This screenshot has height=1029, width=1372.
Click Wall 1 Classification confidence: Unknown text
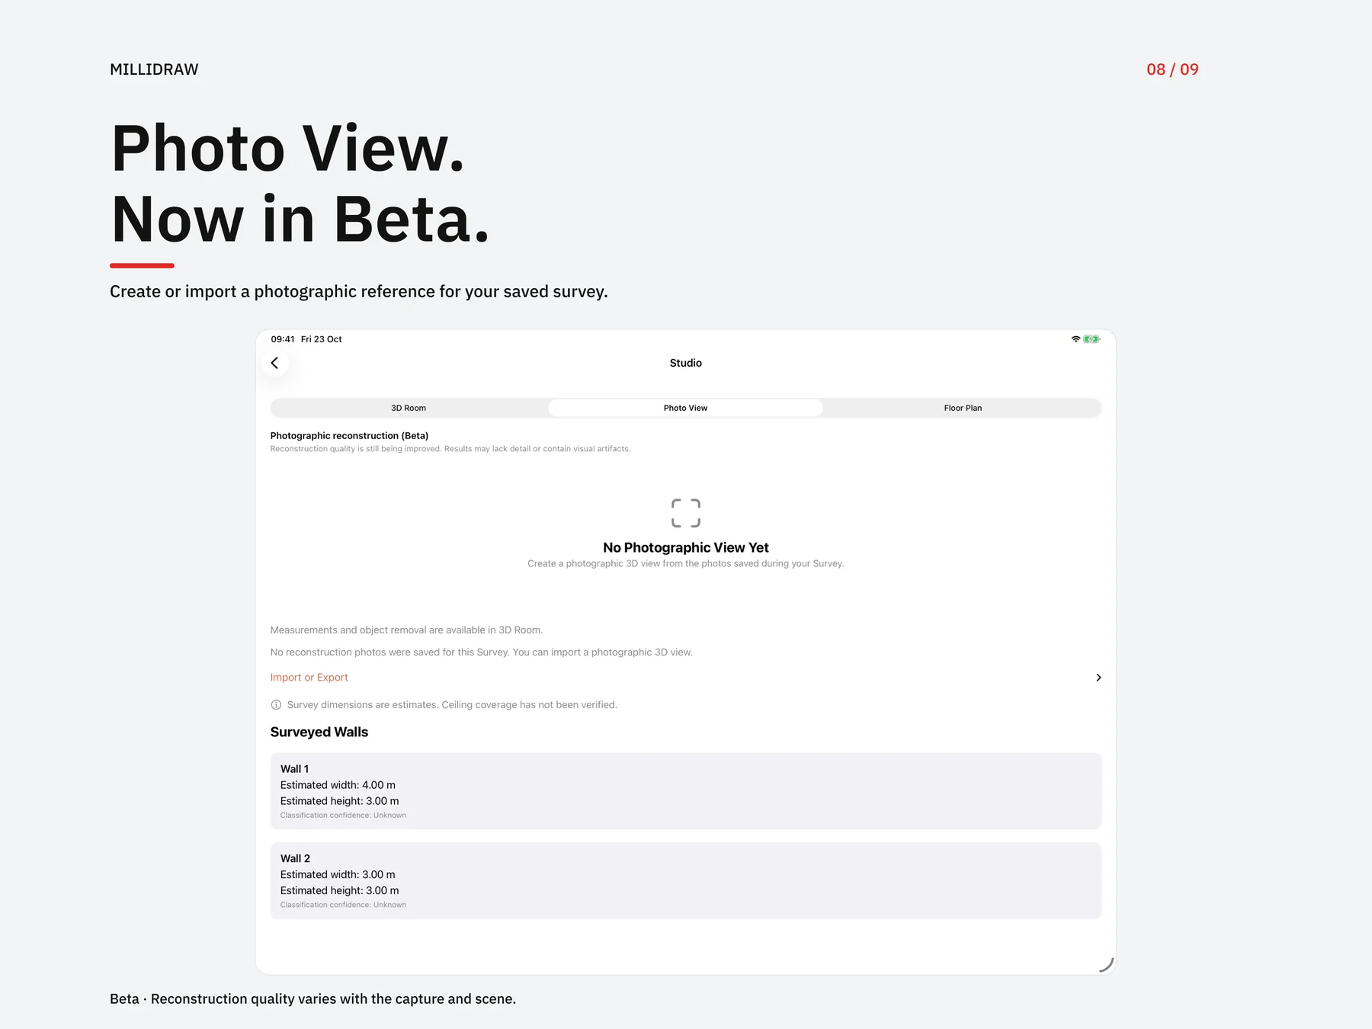[x=343, y=816]
